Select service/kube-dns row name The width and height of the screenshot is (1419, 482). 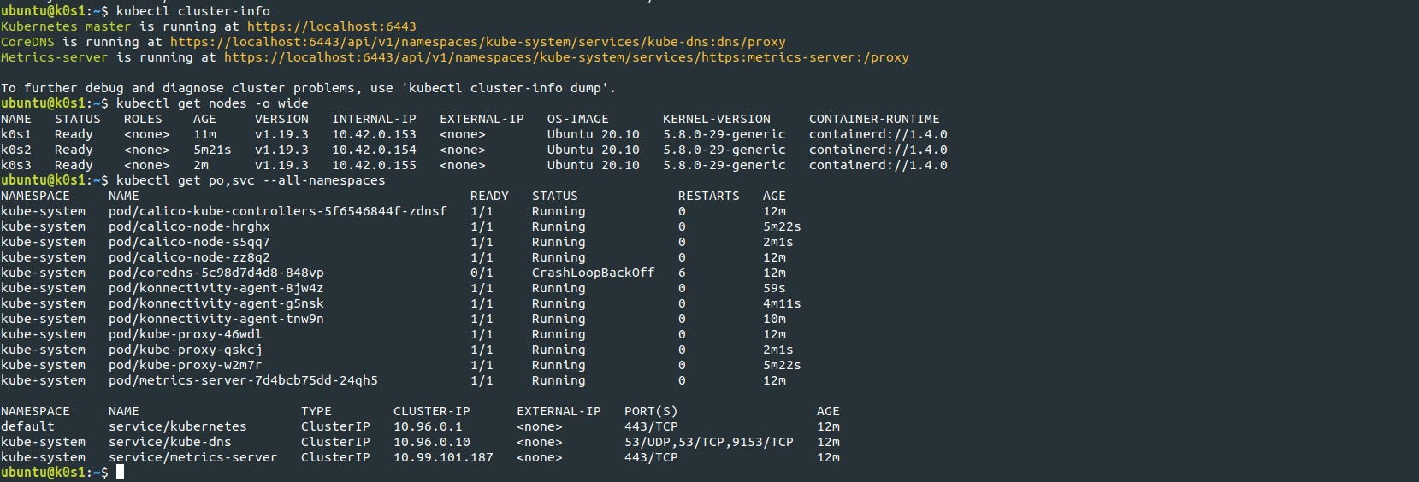point(170,442)
